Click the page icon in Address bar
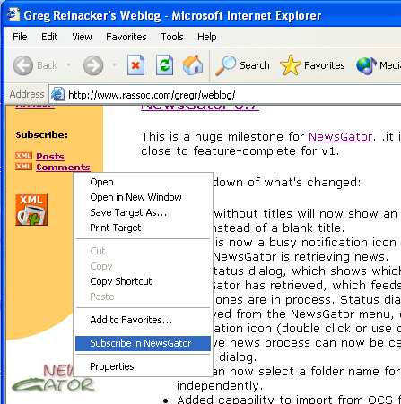Image resolution: width=401 pixels, height=404 pixels. (57, 95)
